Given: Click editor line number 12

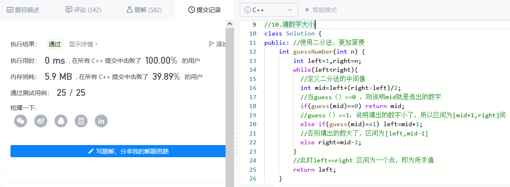Looking at the screenshot, I should [253, 52].
